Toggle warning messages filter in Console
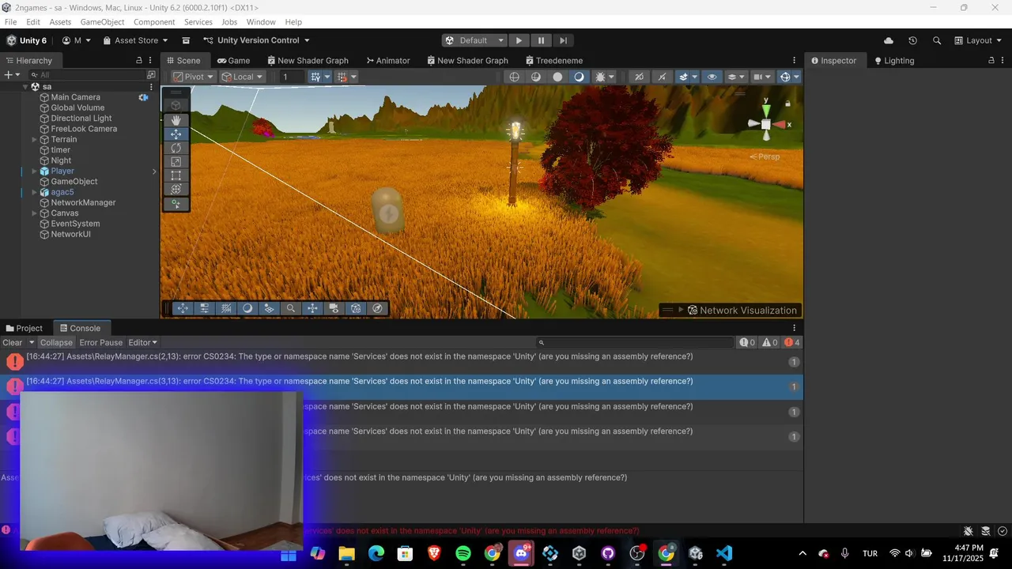This screenshot has width=1012, height=569. click(x=769, y=342)
